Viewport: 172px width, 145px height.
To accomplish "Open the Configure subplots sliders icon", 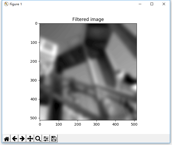I will click(46, 139).
